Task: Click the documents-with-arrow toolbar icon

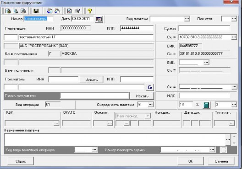Action: point(57,11)
